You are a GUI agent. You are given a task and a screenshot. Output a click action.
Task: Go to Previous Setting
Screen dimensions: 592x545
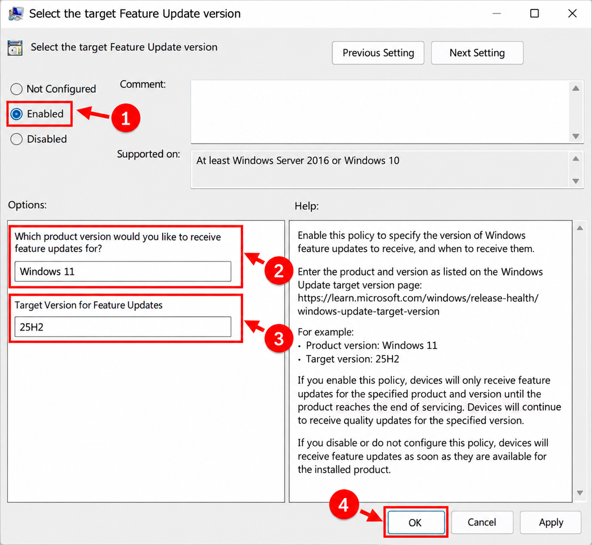pos(378,53)
